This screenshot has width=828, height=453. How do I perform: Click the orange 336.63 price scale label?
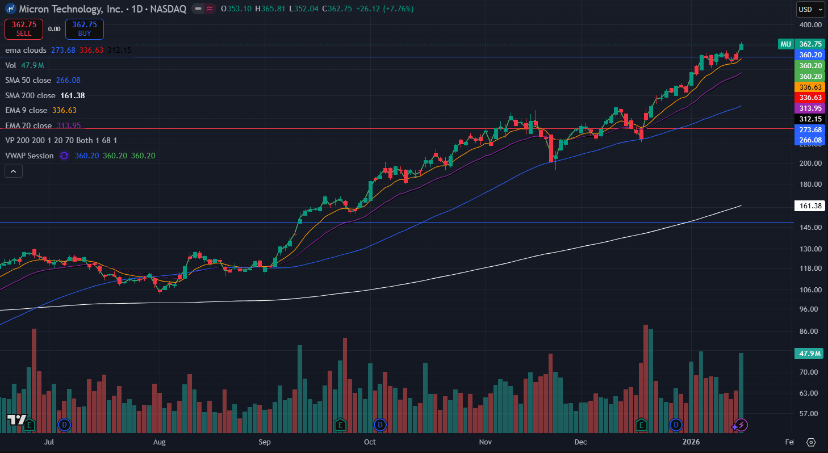pos(810,87)
